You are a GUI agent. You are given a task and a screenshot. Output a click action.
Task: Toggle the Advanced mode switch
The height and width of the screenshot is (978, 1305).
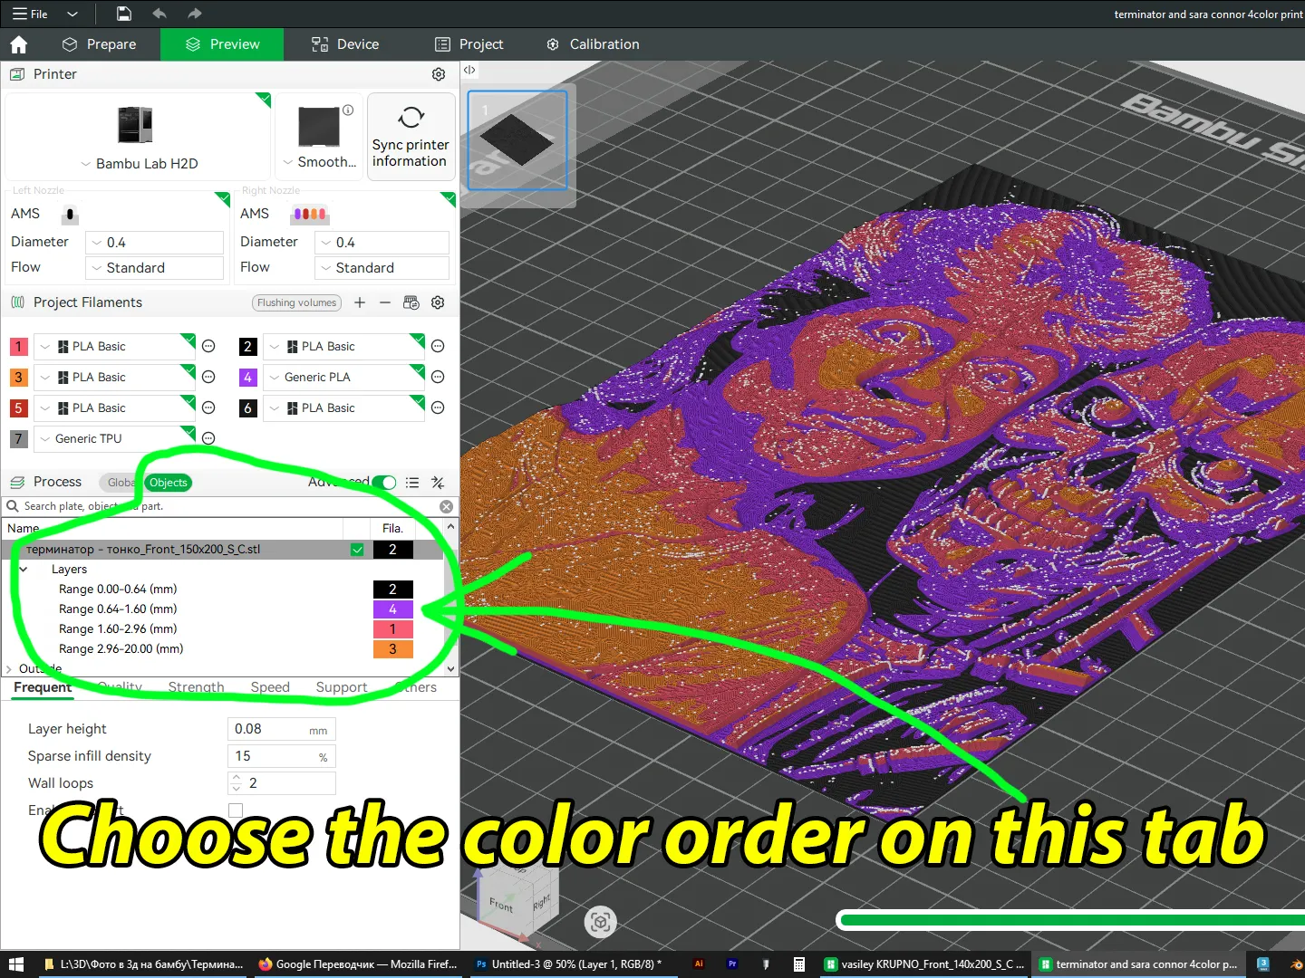(384, 483)
